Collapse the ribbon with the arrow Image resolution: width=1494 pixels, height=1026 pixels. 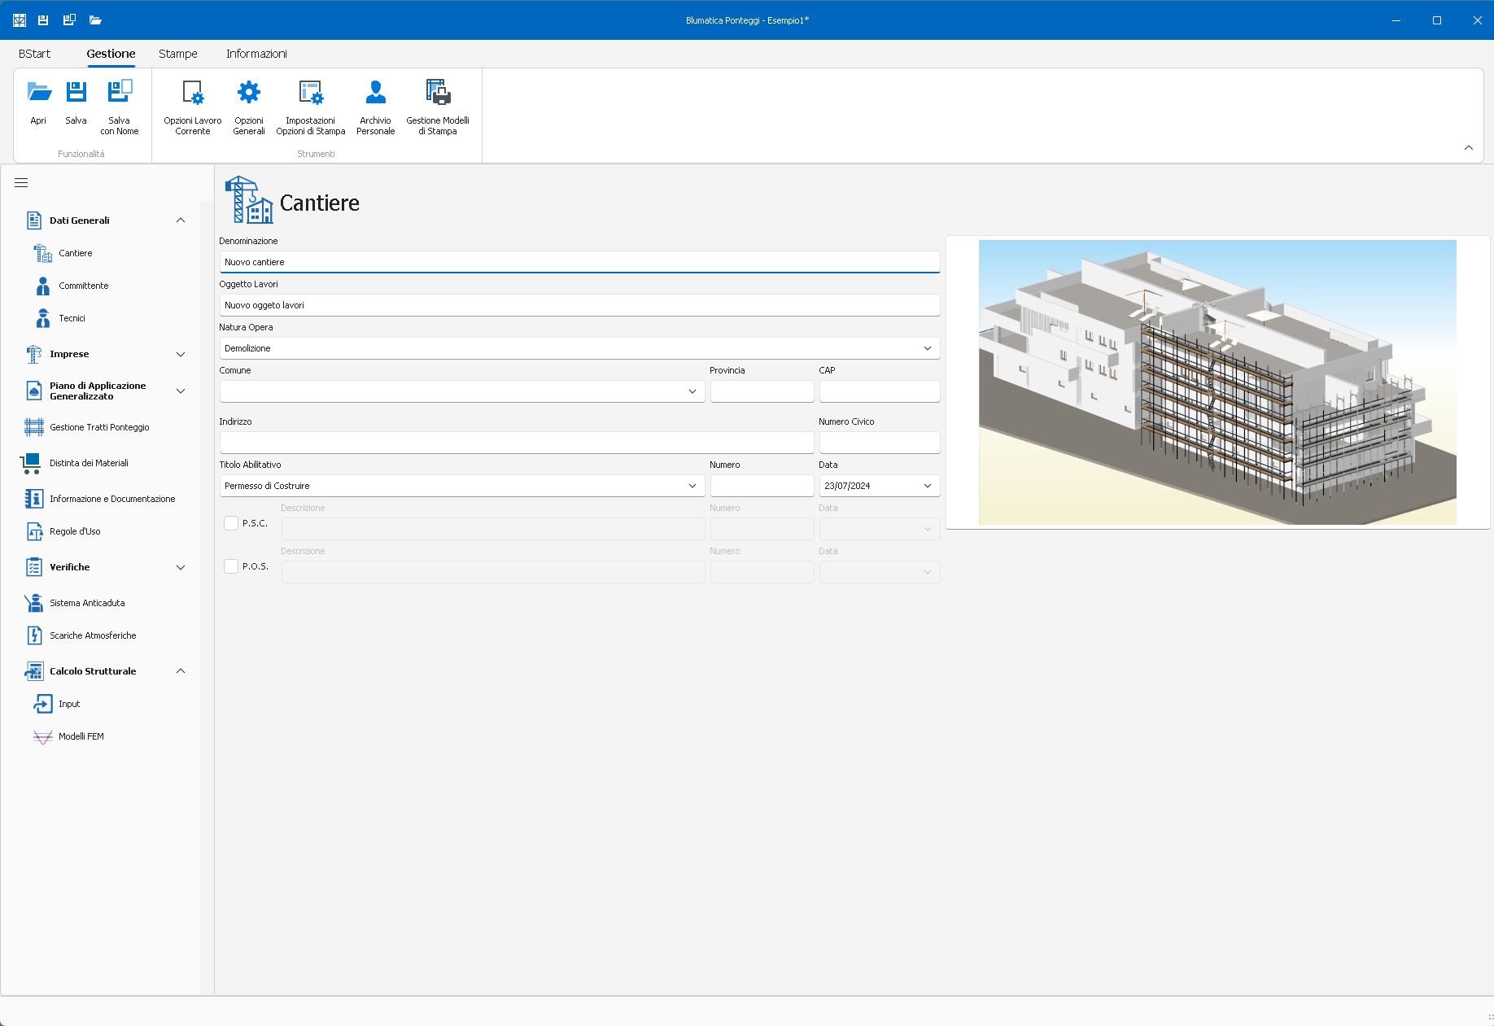click(x=1469, y=148)
